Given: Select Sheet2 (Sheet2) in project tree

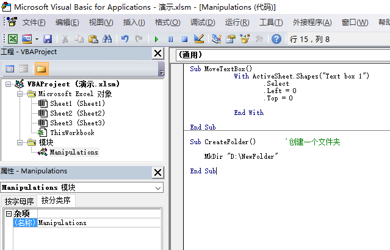Looking at the screenshot, I should (x=78, y=113).
